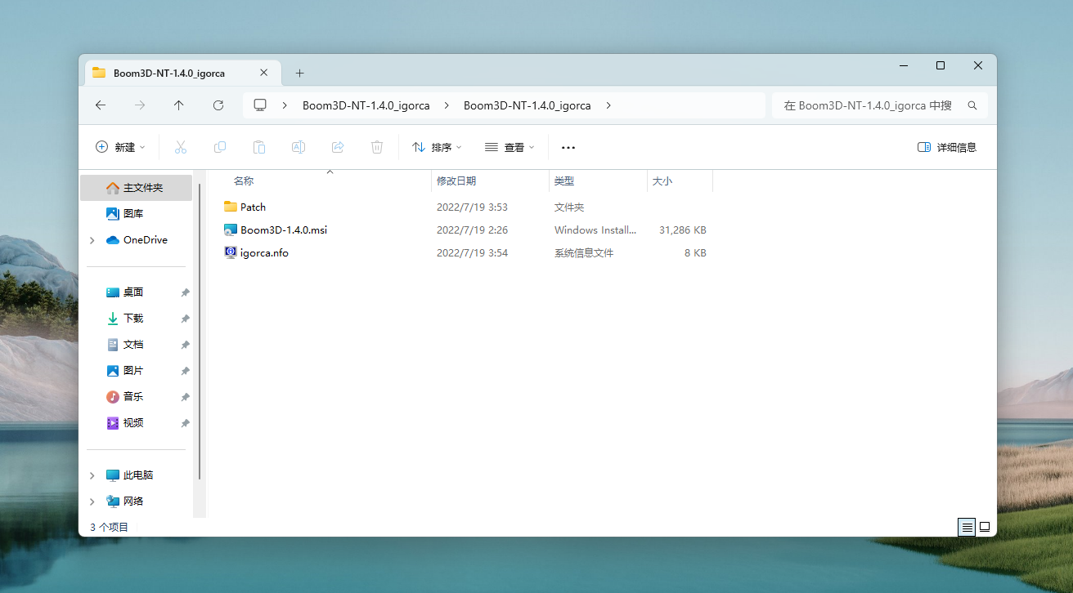Expand the 网络 tree node
Screen dimensions: 1073x593
pyautogui.click(x=92, y=502)
